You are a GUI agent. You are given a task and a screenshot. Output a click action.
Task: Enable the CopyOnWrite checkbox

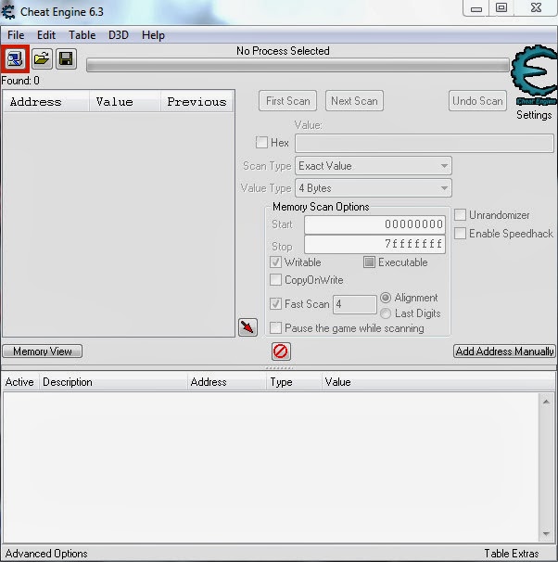275,279
